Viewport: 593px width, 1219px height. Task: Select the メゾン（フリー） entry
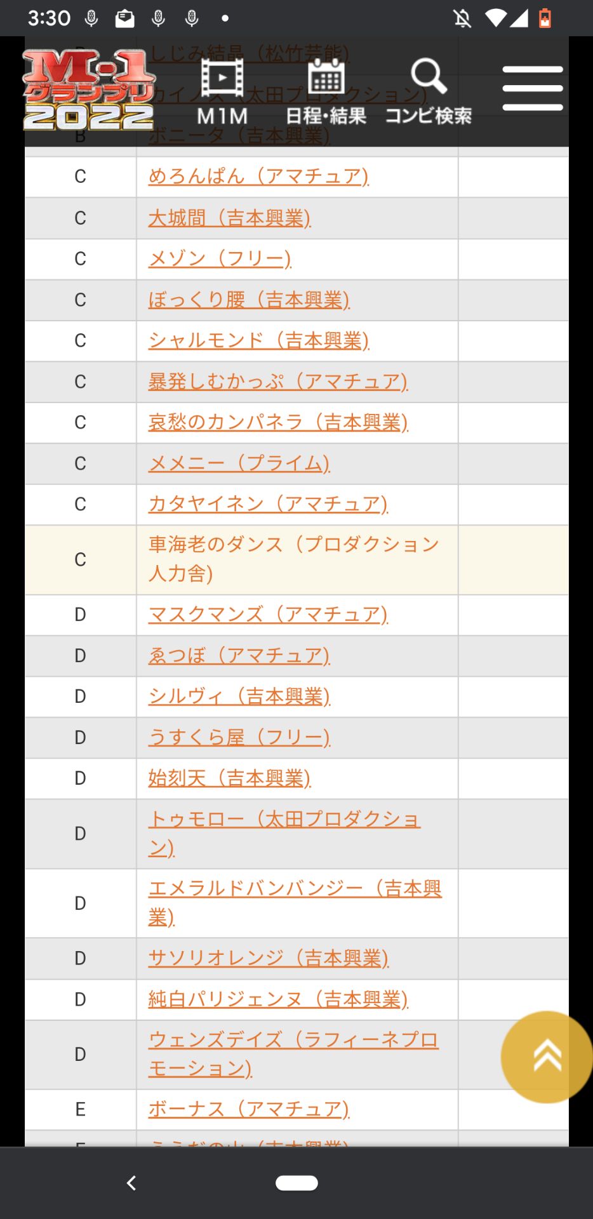[x=220, y=258]
